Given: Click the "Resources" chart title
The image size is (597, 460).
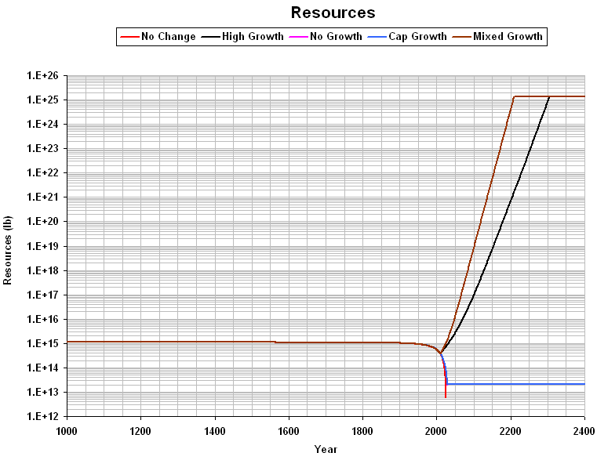Looking at the screenshot, I should tap(333, 13).
